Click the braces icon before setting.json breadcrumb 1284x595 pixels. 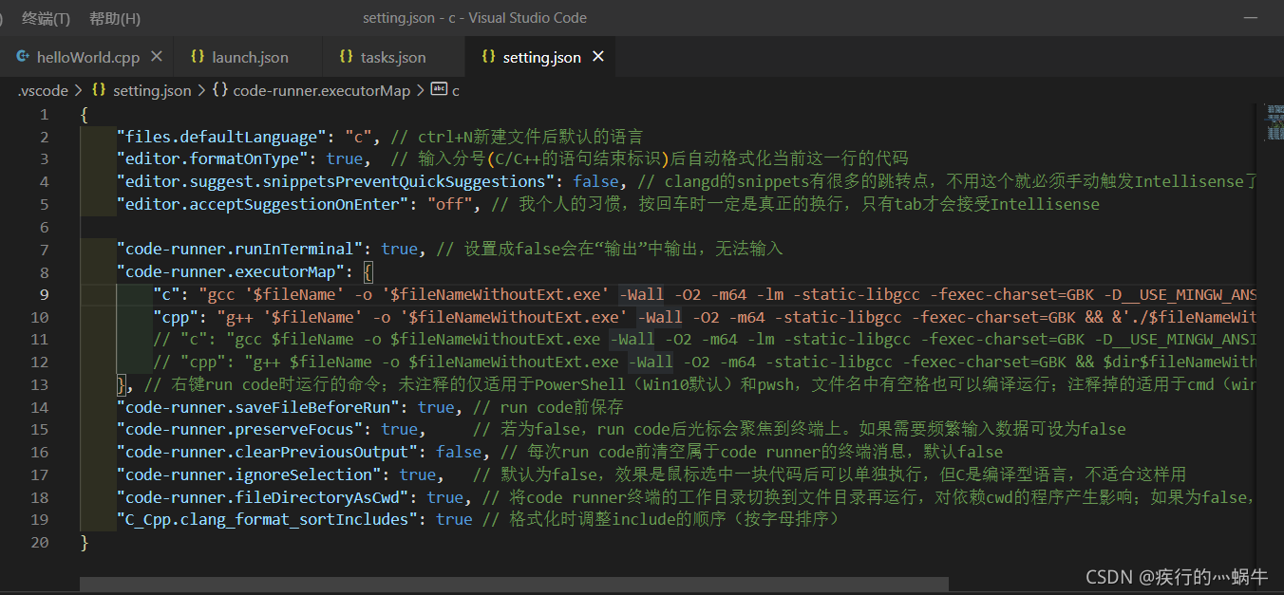[99, 91]
